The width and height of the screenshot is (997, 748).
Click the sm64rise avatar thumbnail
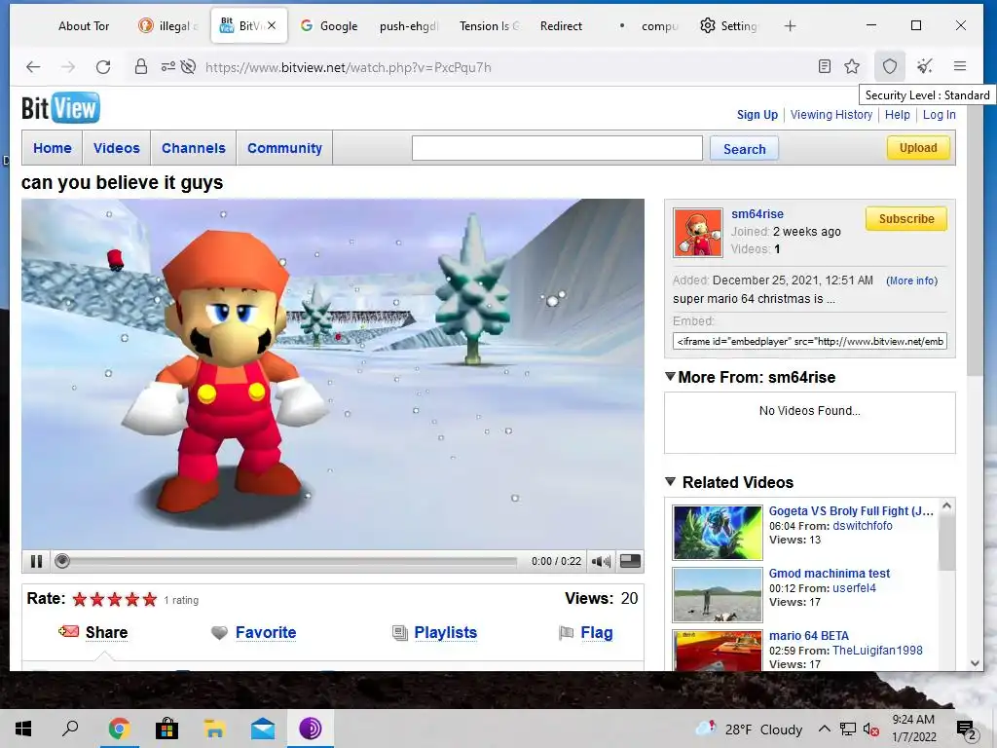[697, 232]
